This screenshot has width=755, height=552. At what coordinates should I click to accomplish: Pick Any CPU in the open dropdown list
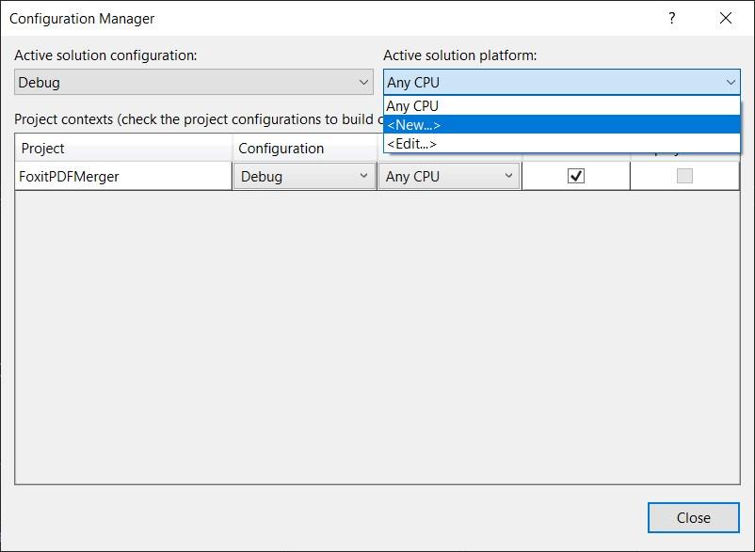click(x=561, y=105)
